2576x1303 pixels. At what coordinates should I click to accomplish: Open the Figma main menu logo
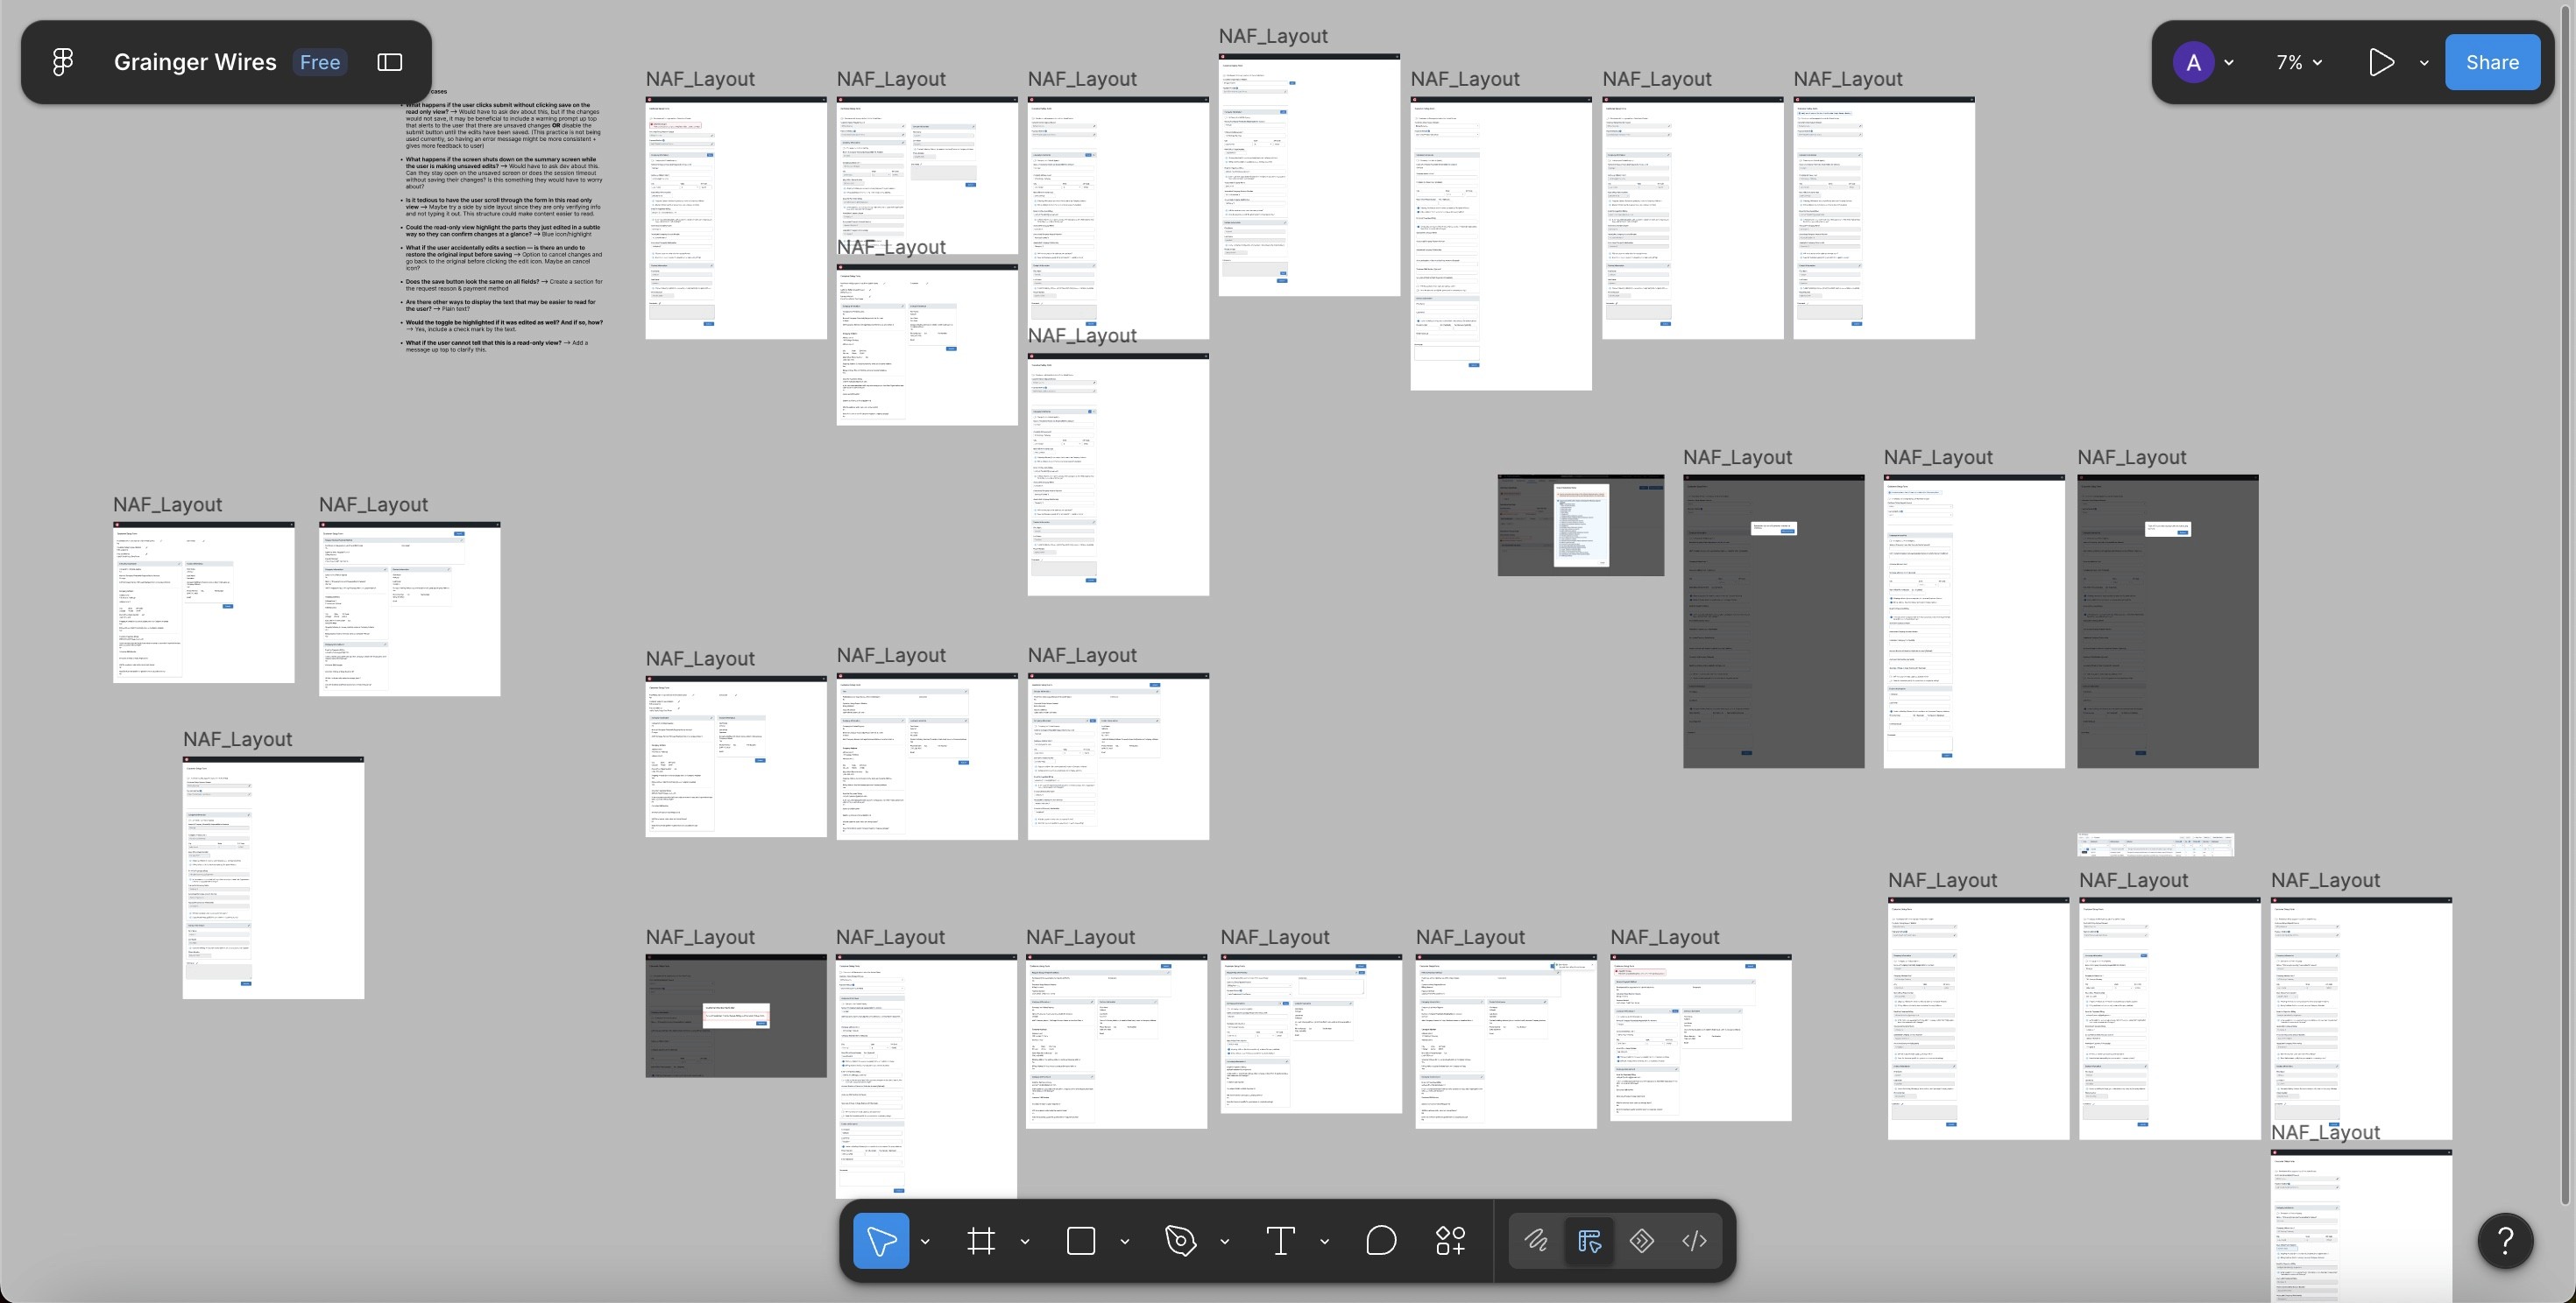62,62
